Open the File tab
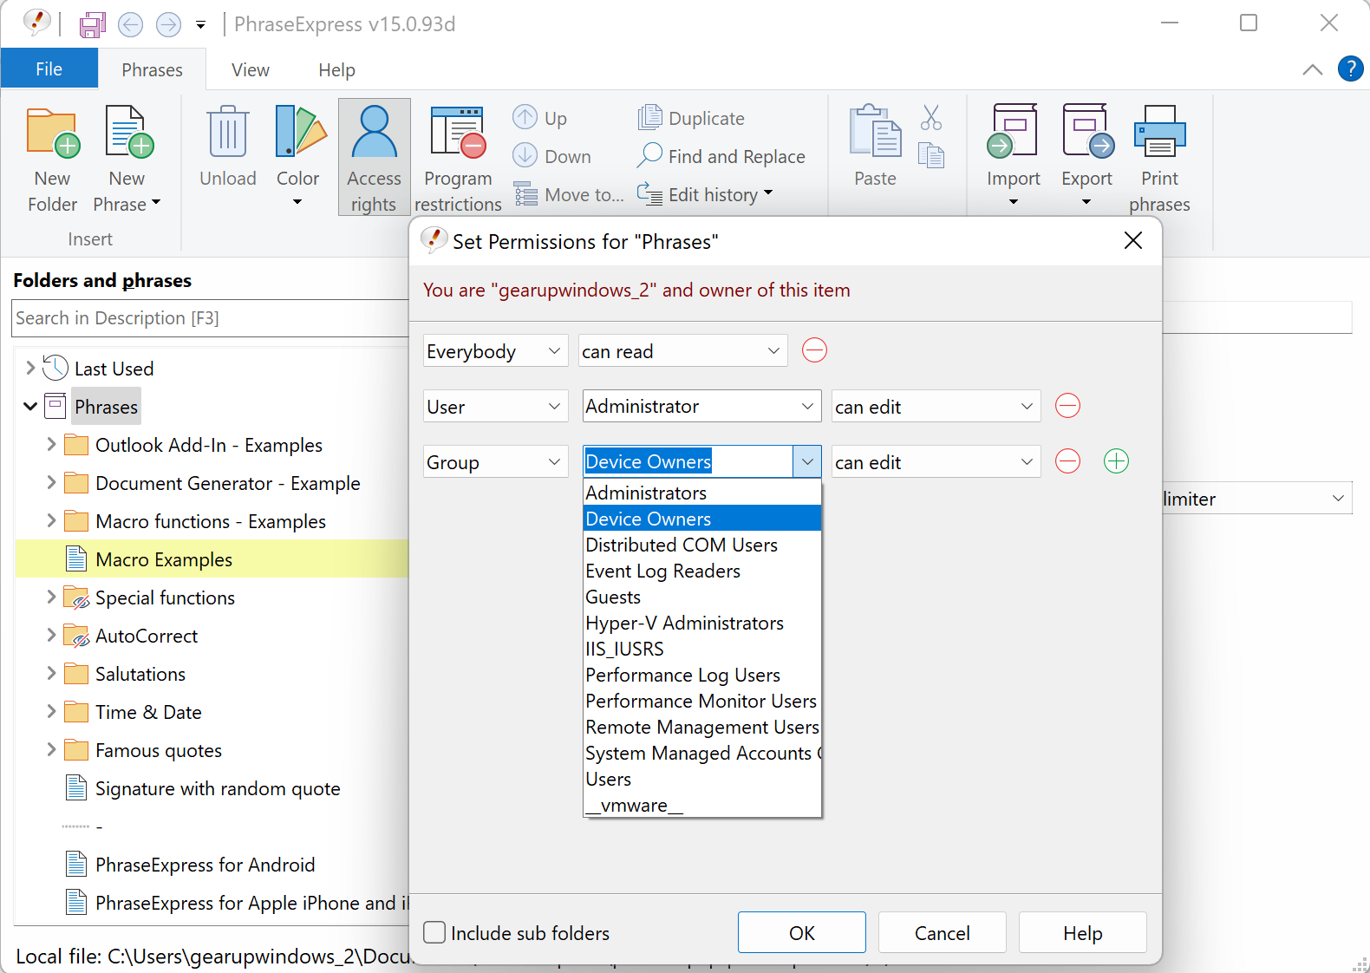 click(49, 69)
